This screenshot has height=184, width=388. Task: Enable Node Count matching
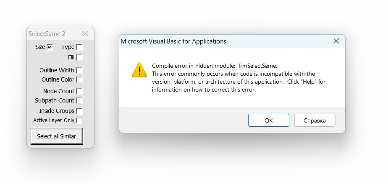[79, 92]
